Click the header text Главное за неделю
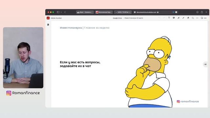The width and height of the screenshot is (210, 118). pos(96,28)
